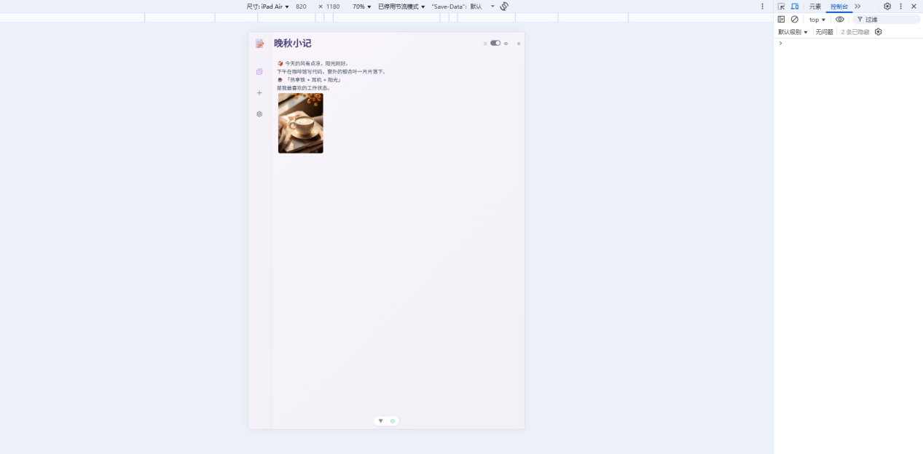Image resolution: width=923 pixels, height=454 pixels.
Task: Click the rotate viewport icon in device toolbar
Action: pos(503,6)
